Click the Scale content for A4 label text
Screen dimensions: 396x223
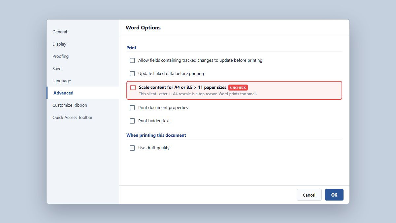coord(182,88)
